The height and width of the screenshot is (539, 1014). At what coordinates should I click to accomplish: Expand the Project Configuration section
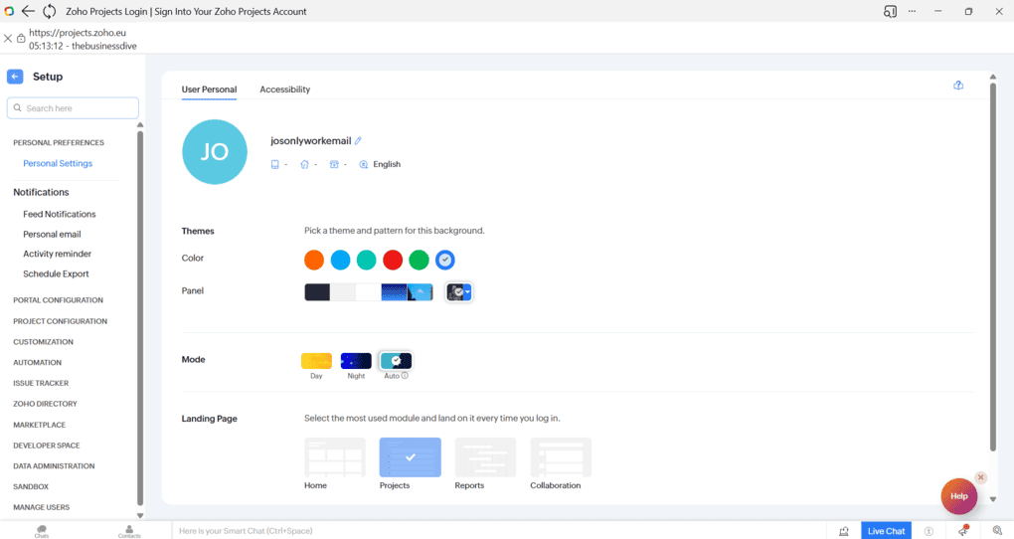[x=60, y=321]
